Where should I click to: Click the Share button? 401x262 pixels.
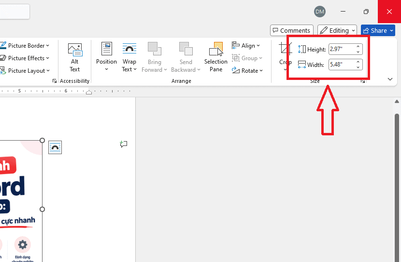(378, 31)
